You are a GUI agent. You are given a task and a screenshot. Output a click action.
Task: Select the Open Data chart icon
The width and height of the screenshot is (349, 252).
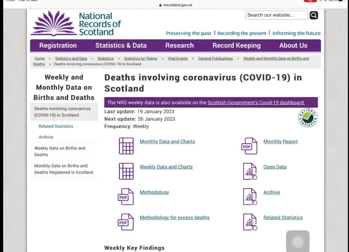(250, 171)
